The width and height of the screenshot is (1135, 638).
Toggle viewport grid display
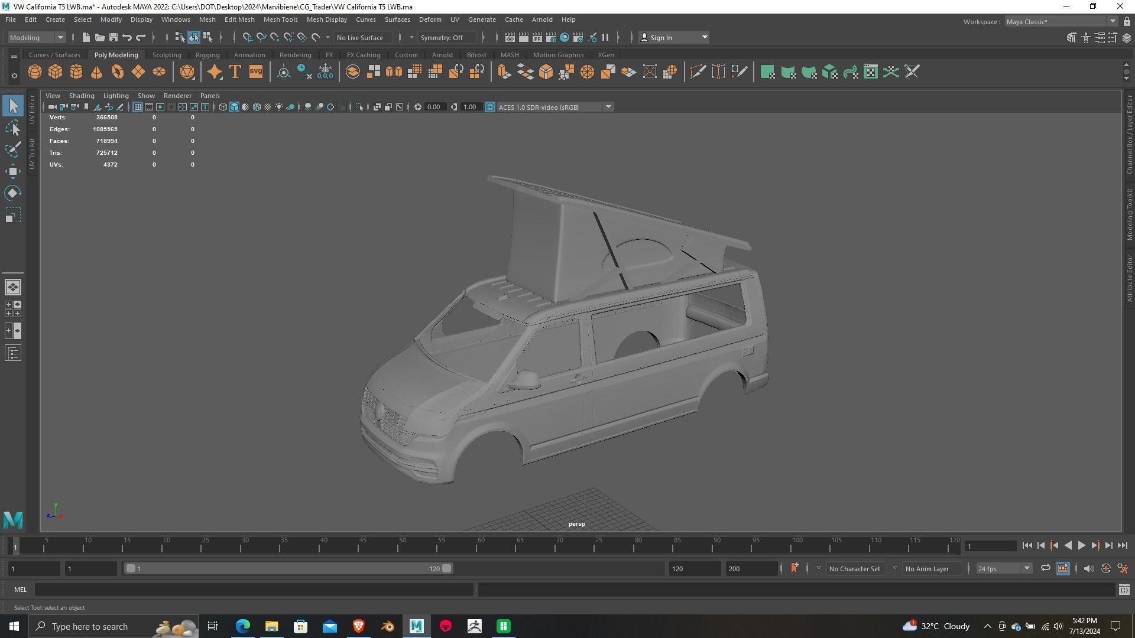137,107
